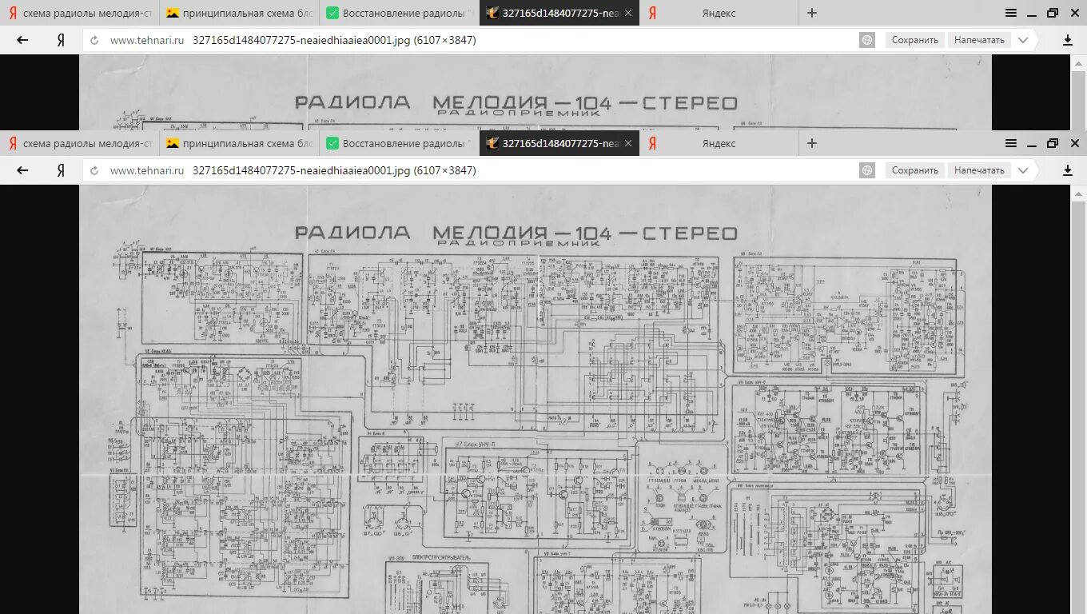Switch to 'схема радиолы мелодия' tab in upper window
Screen dimensions: 1087x614
tap(80, 13)
